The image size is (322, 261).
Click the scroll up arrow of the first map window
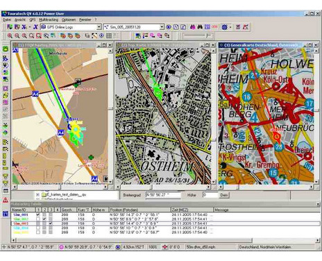pos(110,51)
